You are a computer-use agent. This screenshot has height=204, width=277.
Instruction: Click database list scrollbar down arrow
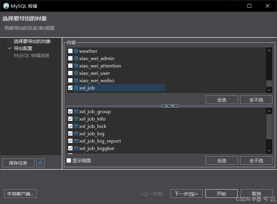point(269,90)
